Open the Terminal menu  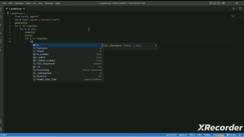[49, 3]
